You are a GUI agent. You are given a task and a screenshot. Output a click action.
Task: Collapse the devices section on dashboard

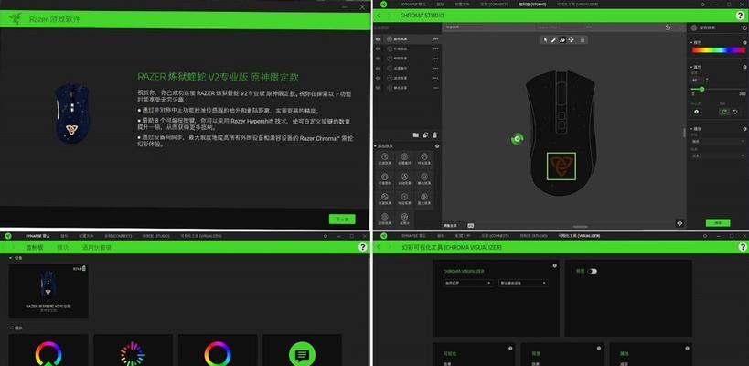pyautogui.click(x=12, y=258)
